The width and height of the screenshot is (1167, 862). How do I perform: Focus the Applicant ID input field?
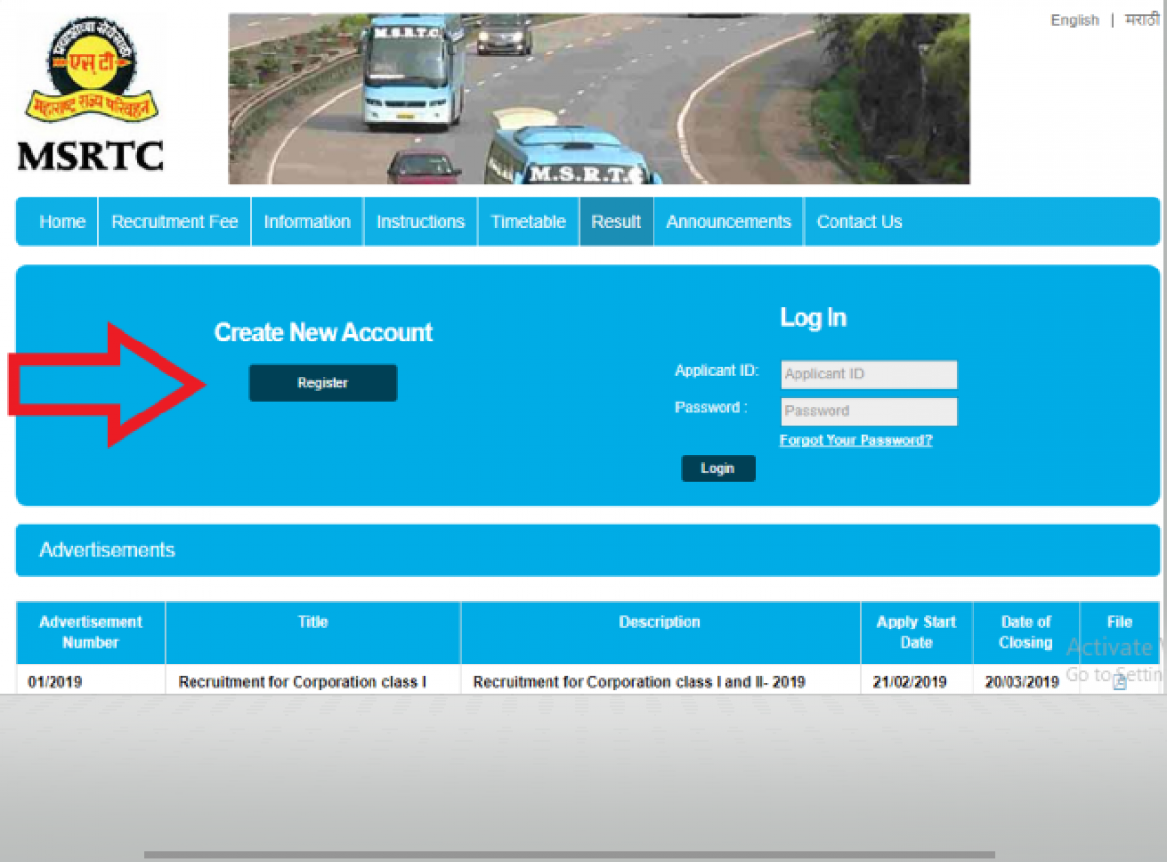click(x=868, y=375)
